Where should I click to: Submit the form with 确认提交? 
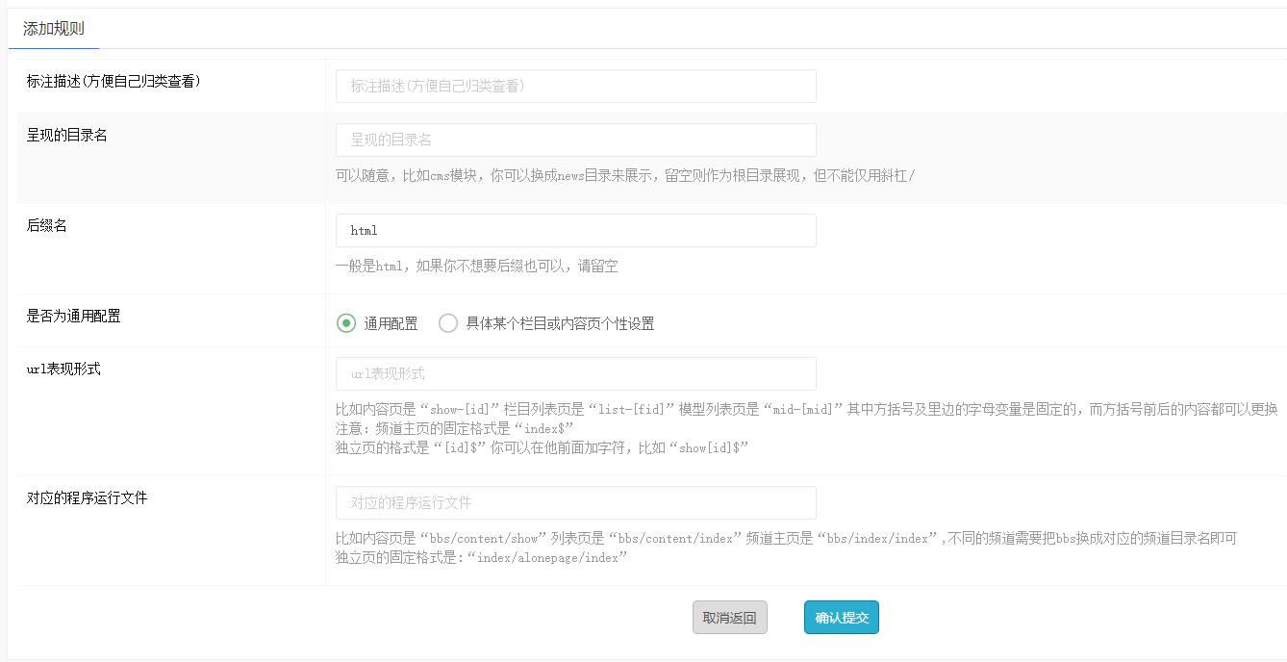[x=841, y=618]
